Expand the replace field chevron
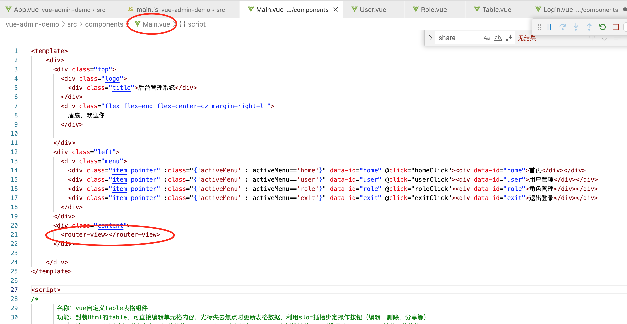Screen dimensions: 627x324 pos(430,38)
